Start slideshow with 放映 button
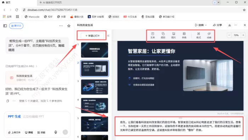 199,25
